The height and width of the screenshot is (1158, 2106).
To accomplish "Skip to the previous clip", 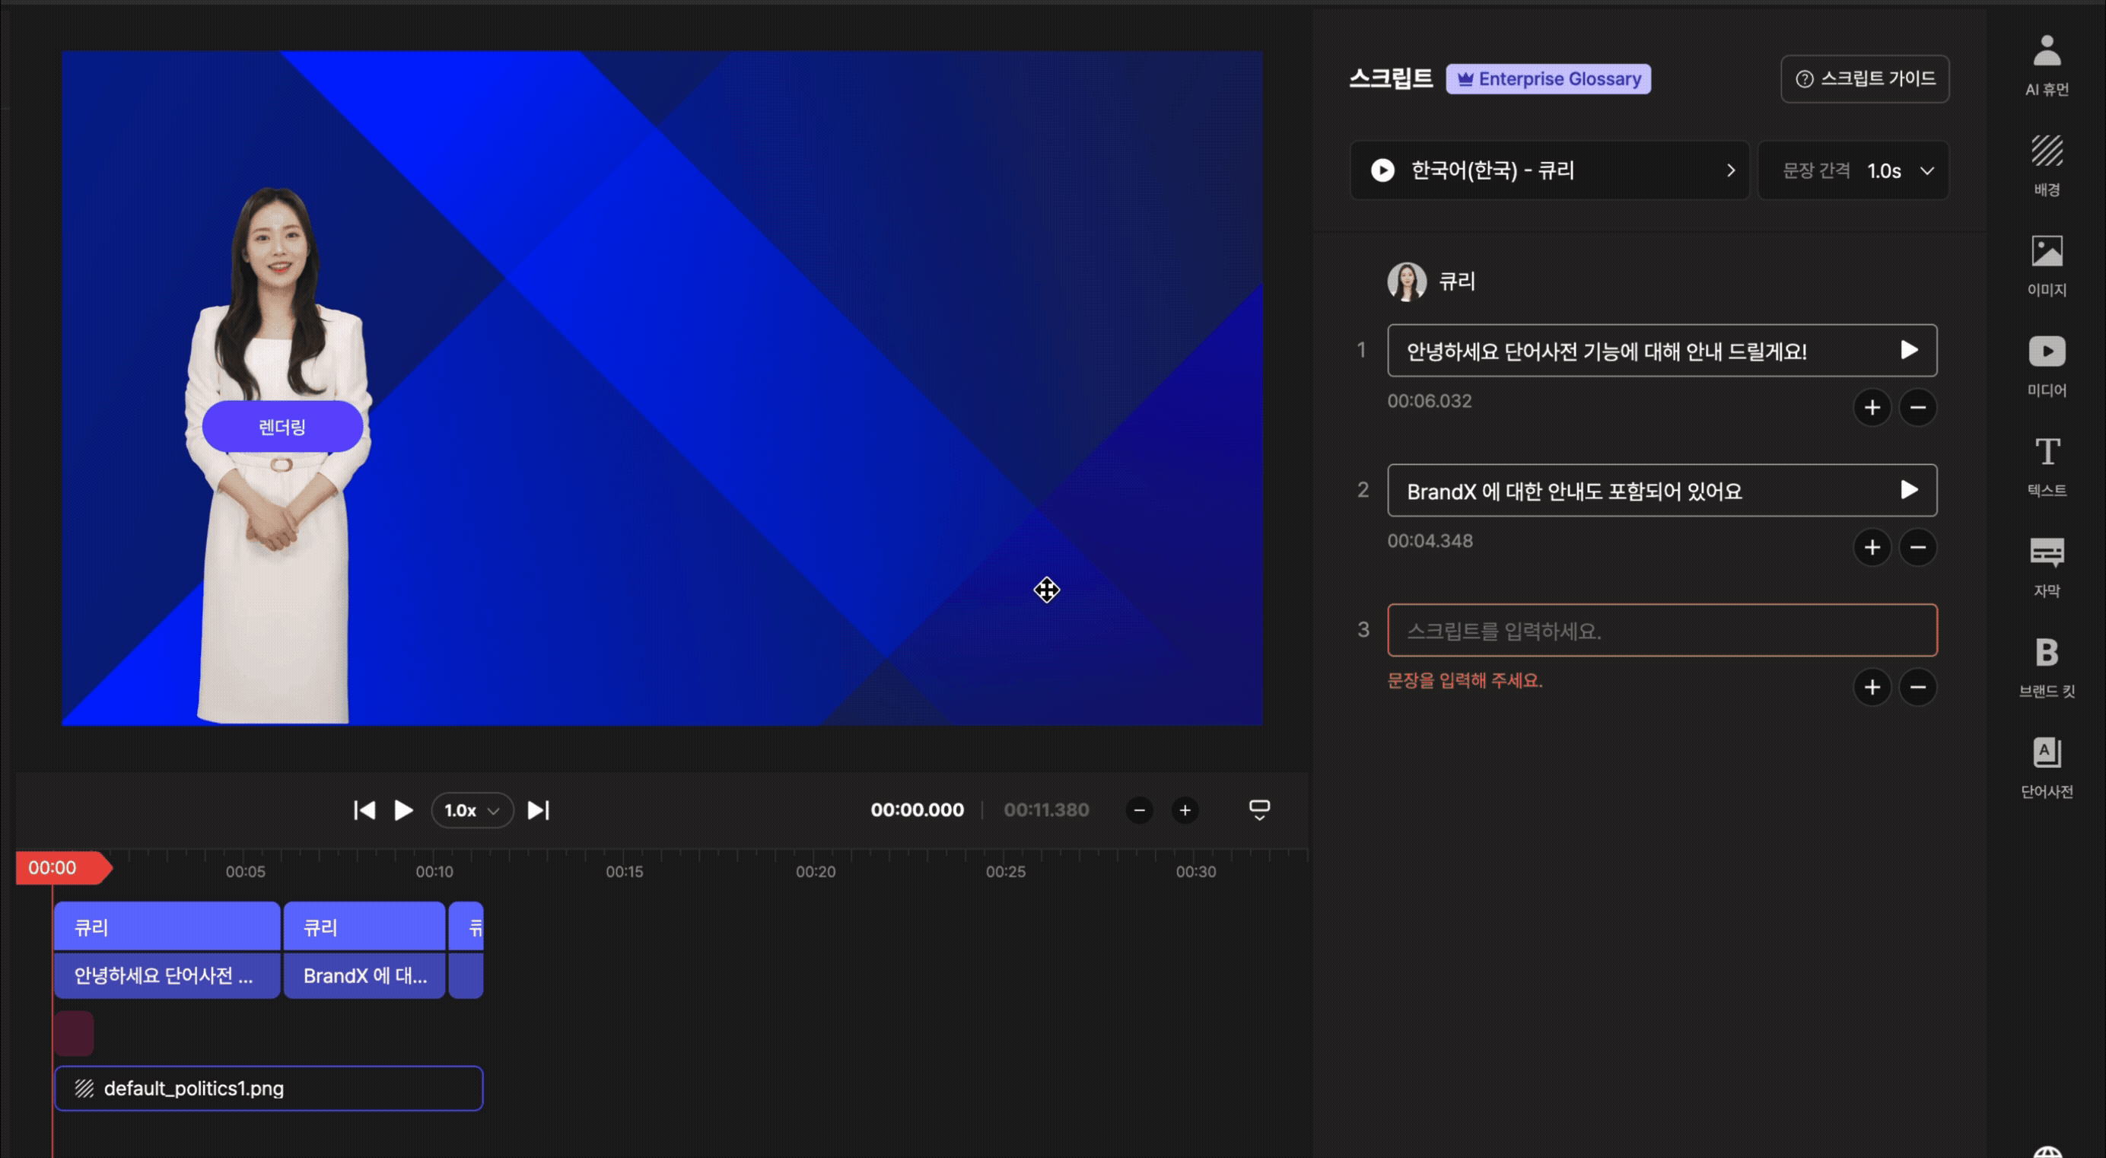I will tap(364, 810).
